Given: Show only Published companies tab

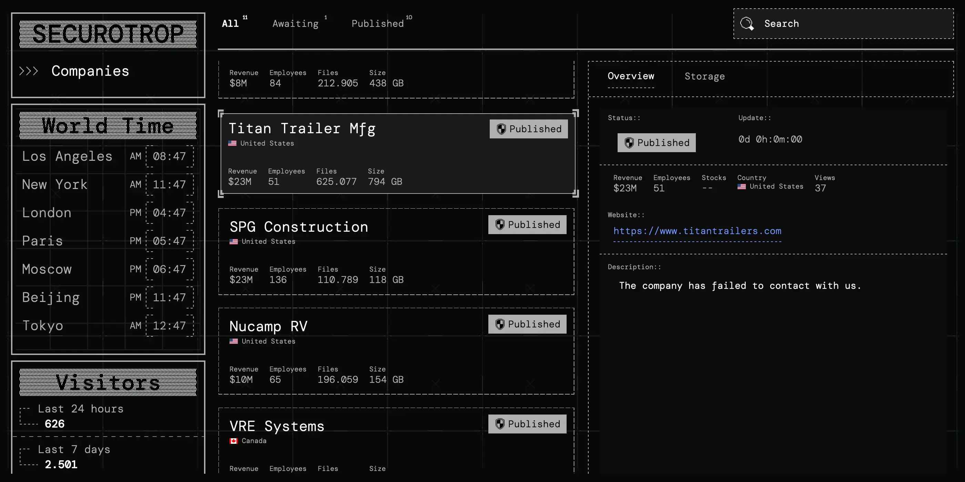Looking at the screenshot, I should 378,23.
